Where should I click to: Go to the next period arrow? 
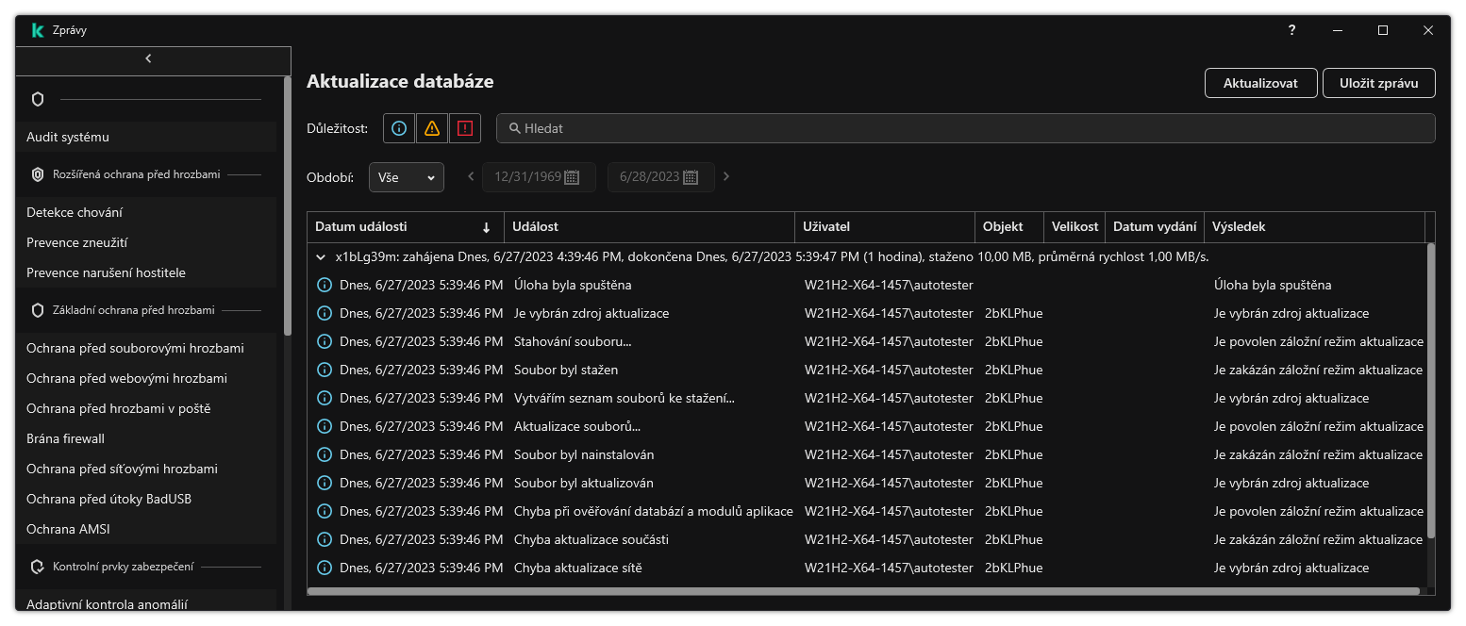click(x=726, y=176)
